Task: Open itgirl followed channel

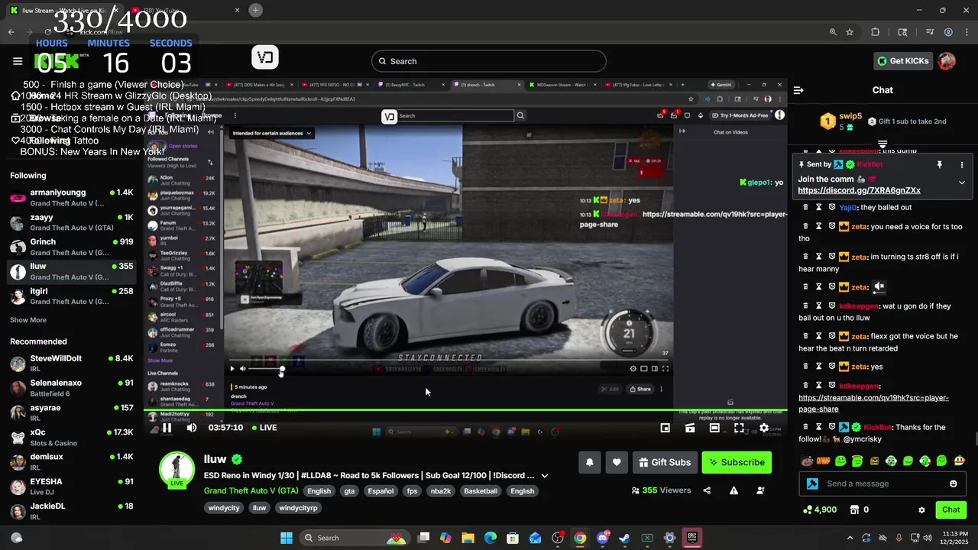Action: (x=73, y=296)
